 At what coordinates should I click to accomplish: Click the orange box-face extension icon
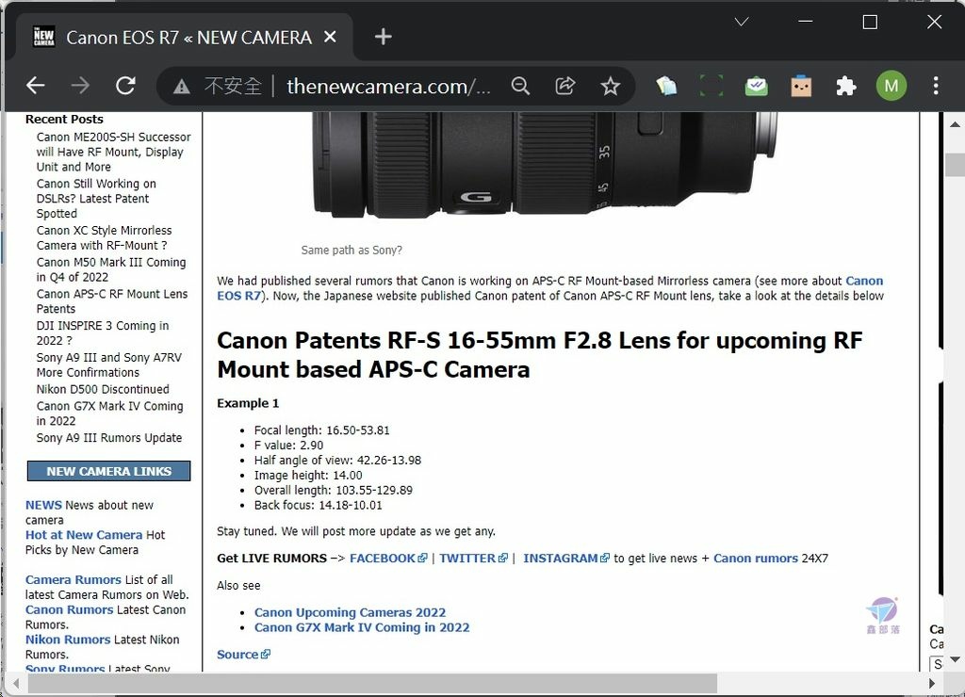(801, 86)
